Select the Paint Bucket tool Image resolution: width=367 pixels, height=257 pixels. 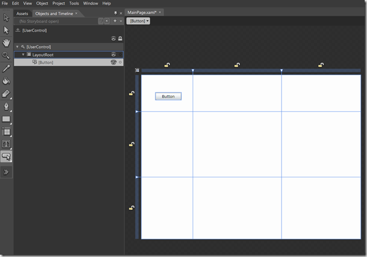point(6,81)
